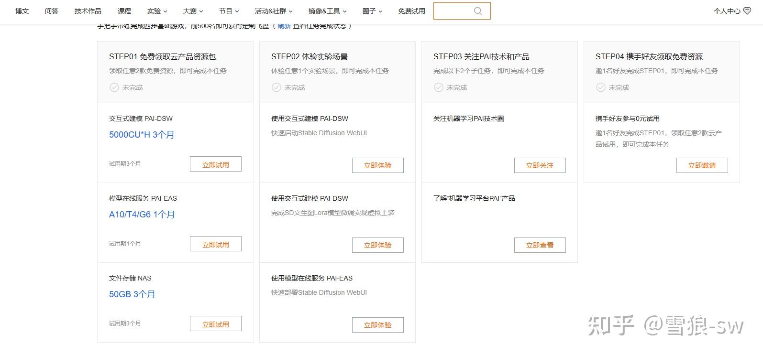Expand the 大赛 dropdown menu
Viewport: 763px width, 356px height.
(x=193, y=11)
